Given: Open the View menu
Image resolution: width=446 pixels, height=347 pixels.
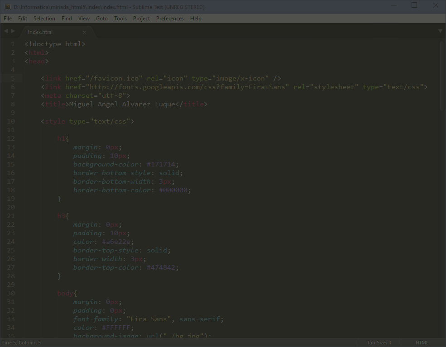Looking at the screenshot, I should tap(84, 19).
